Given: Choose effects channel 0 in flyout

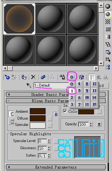Looking at the screenshot, I should pyautogui.click(x=72, y=84).
